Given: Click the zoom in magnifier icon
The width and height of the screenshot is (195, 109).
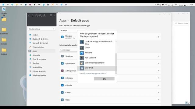Looking at the screenshot, I should 41,15.
